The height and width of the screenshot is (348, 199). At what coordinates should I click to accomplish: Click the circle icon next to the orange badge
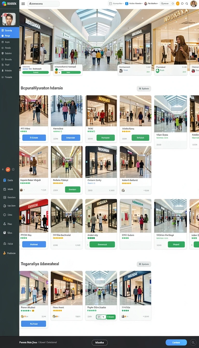pyautogui.click(x=182, y=4)
